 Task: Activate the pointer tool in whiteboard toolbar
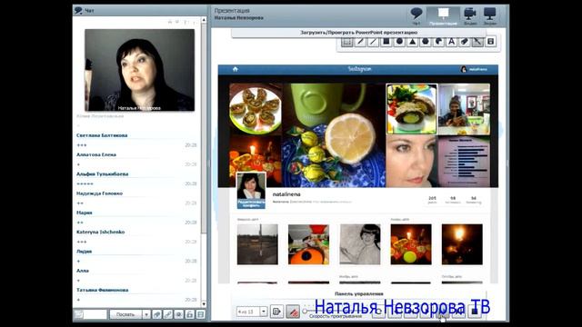point(477,42)
